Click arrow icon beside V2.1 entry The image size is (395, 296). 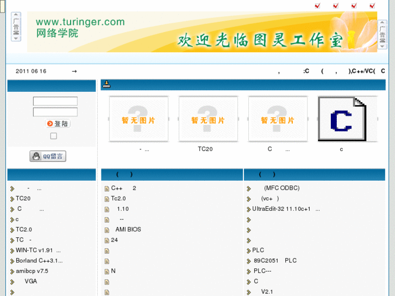(249, 292)
